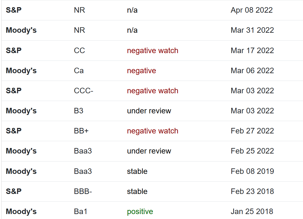The image size is (303, 219).
Task: Select the Mar 31 2022 date
Action: (x=252, y=30)
